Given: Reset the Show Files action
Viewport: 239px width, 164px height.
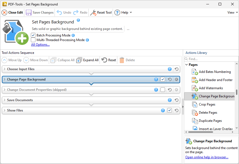Looking at the screenshot, I should click(177, 110).
